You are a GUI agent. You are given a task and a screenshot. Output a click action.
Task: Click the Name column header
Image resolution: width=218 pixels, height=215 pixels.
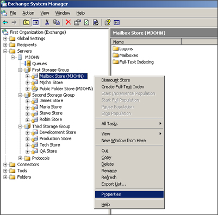coord(146,42)
